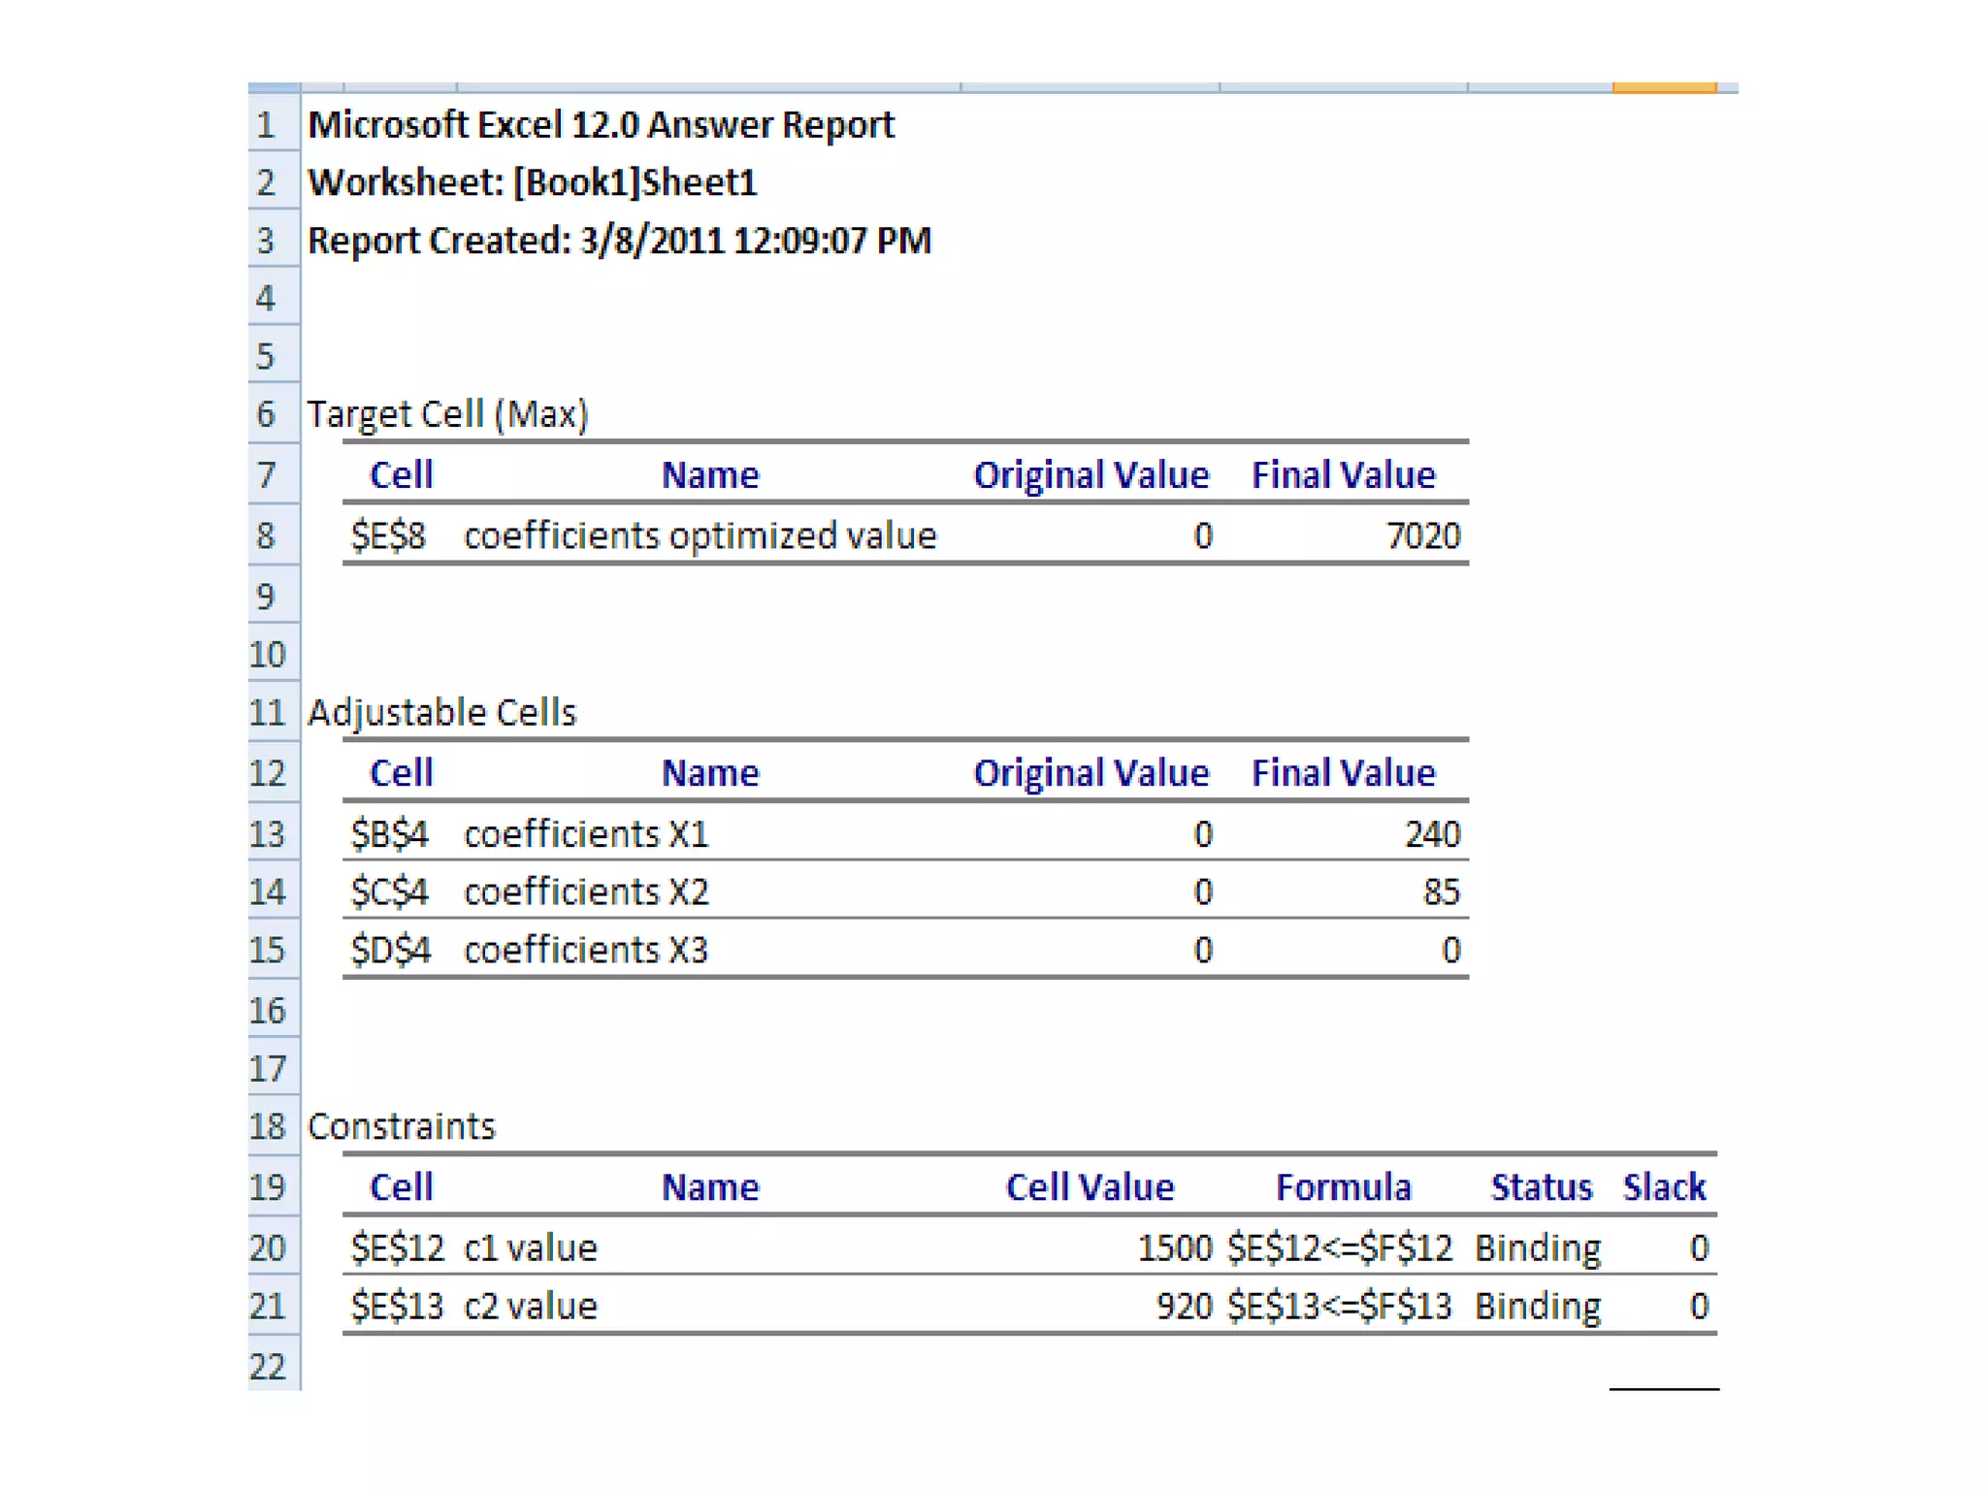The height and width of the screenshot is (1490, 1987).
Task: Select the Microsoft Excel 12.0 Answer Report title cell
Action: point(601,125)
